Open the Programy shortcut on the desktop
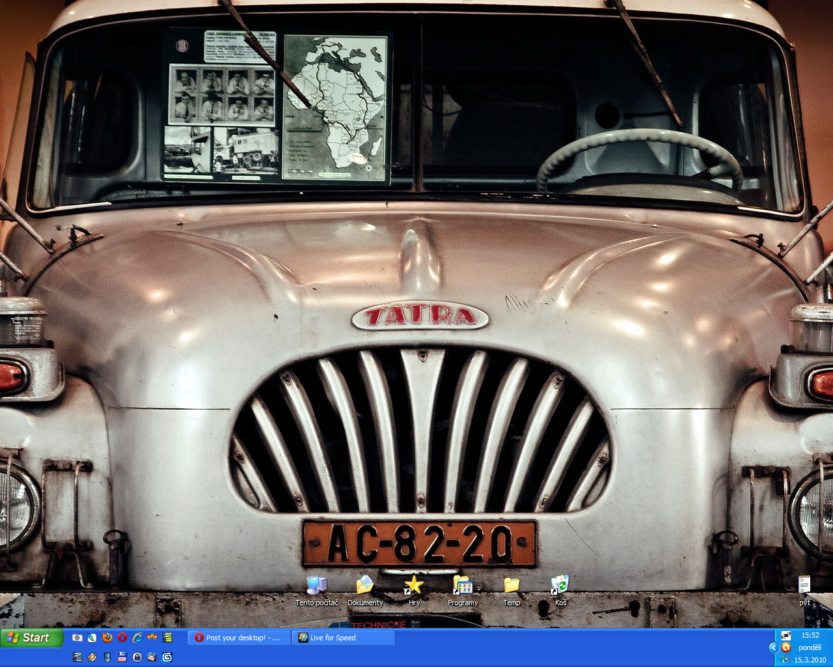Viewport: 833px width, 667px height. (463, 591)
